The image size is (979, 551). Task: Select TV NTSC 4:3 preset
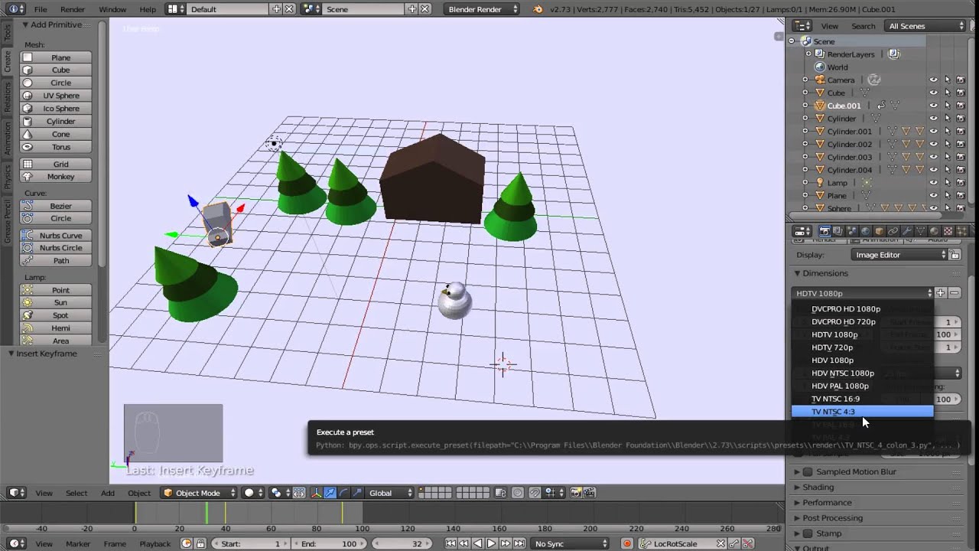pos(862,412)
